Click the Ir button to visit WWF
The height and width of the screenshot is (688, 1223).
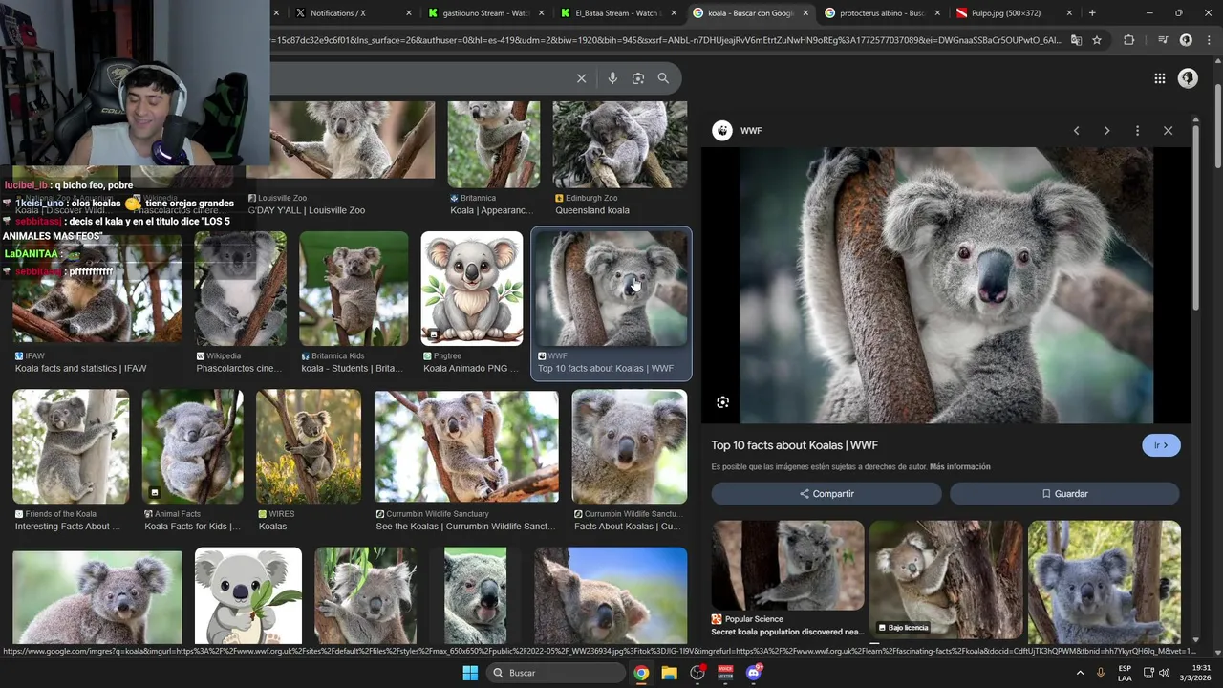1161,445
